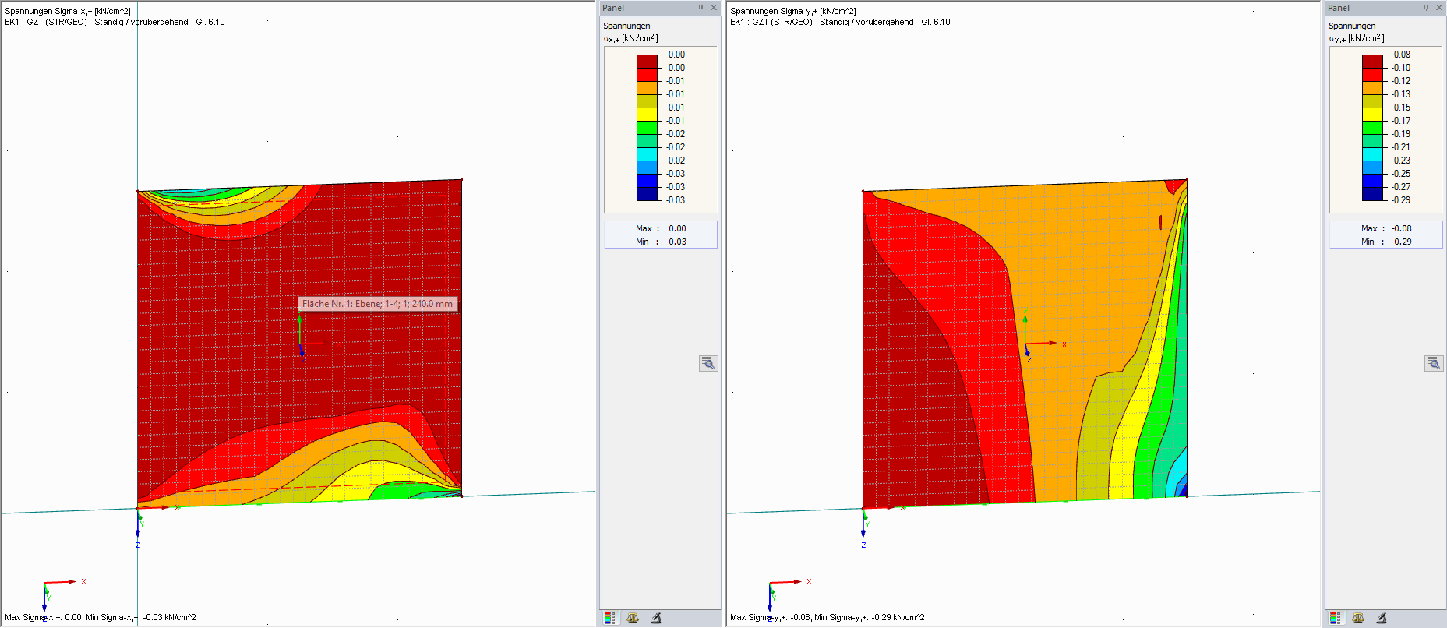1447x628 pixels.
Task: Click the -0.10 legend value
Action: tap(1401, 68)
